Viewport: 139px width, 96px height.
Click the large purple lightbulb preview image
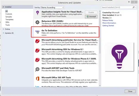(119, 57)
